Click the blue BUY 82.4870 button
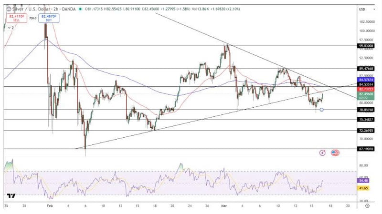The width and height of the screenshot is (382, 214). [x=49, y=18]
